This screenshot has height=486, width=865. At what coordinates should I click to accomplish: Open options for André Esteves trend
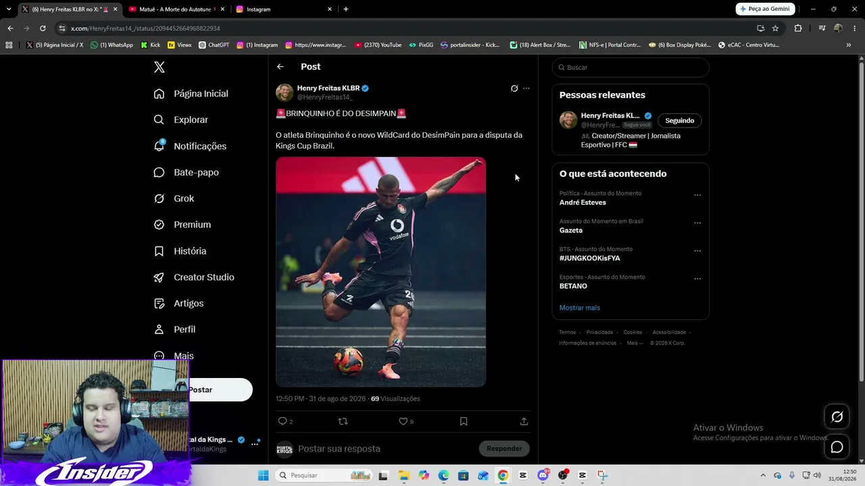697,195
